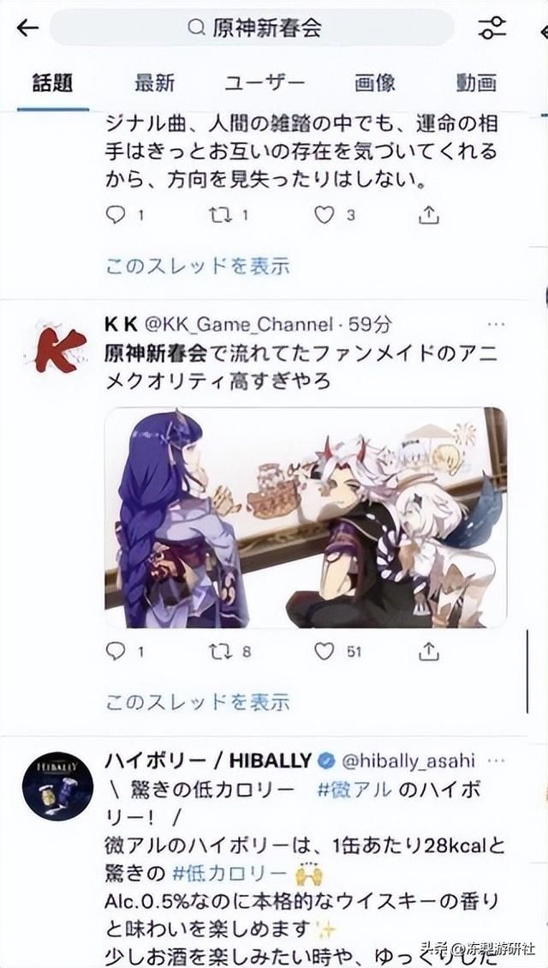
Task: Retweet the KK fan-made anime tweet
Action: (220, 651)
